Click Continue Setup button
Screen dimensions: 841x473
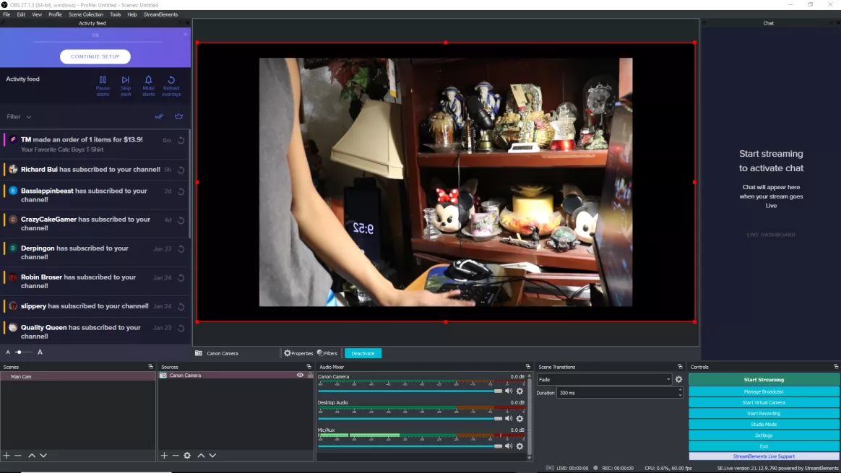tap(95, 56)
